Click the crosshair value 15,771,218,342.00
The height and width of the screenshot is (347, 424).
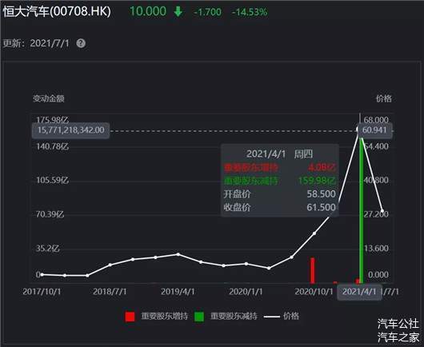click(71, 130)
